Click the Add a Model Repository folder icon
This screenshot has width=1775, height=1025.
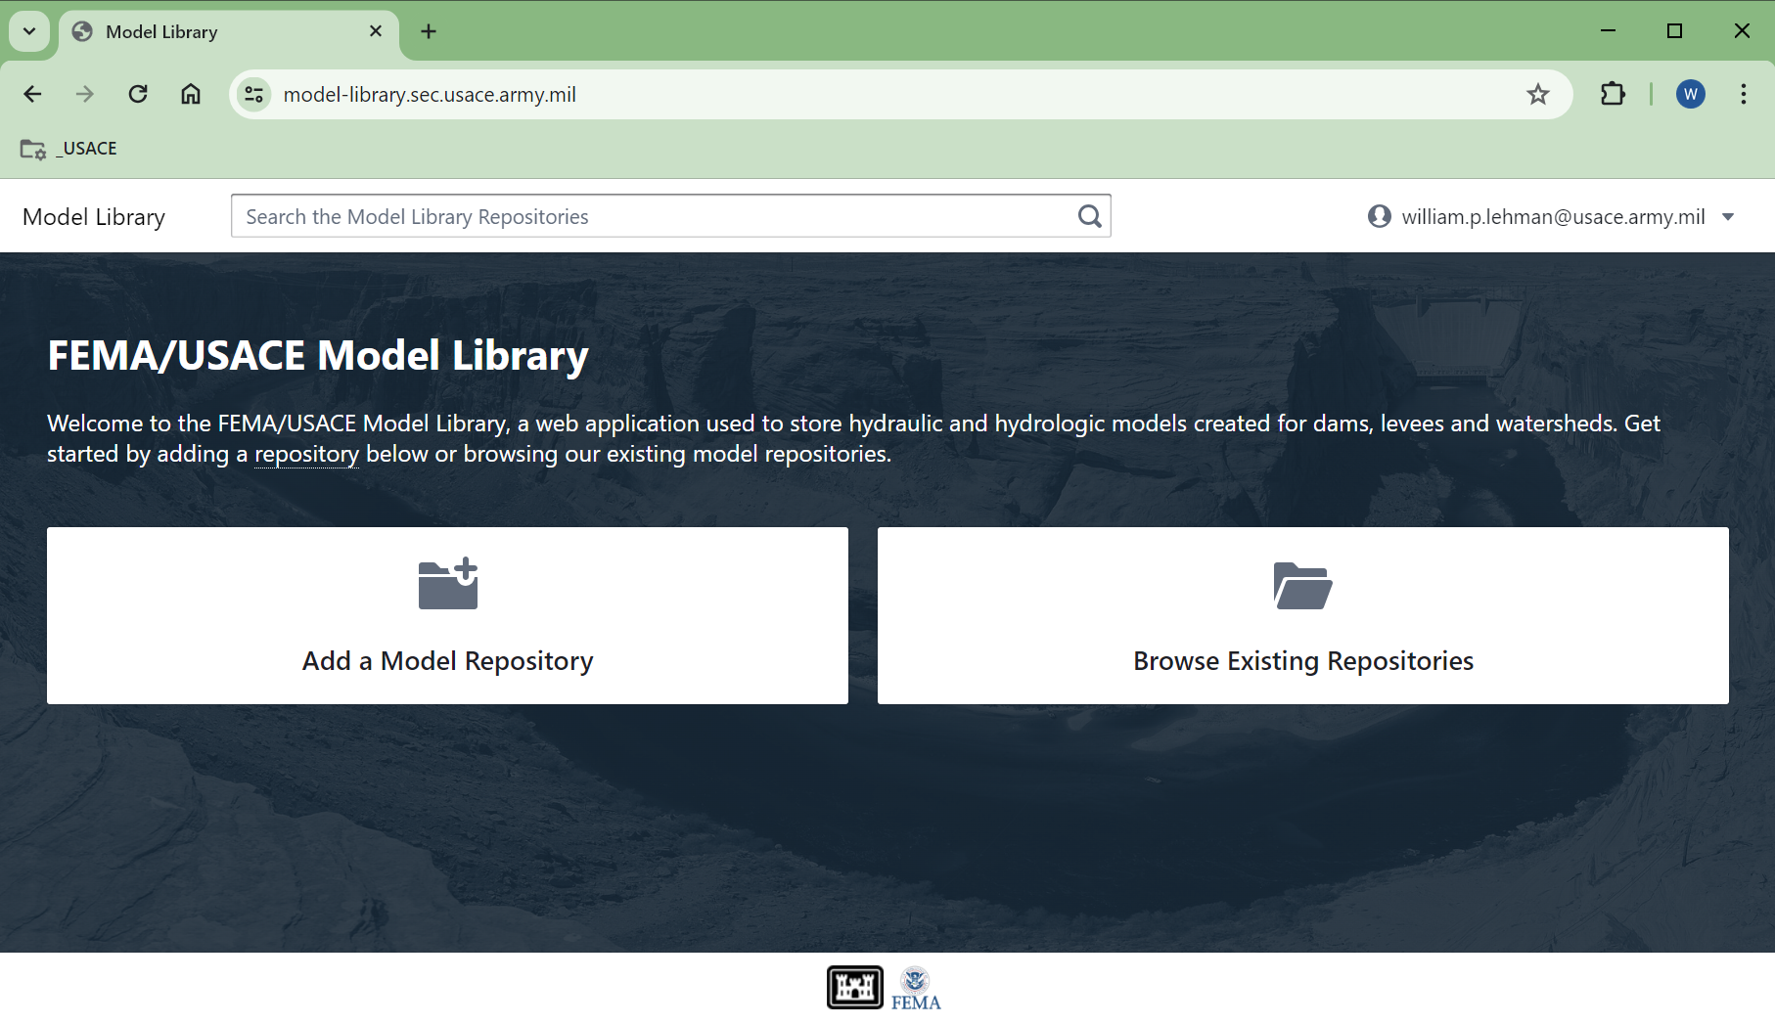(447, 583)
